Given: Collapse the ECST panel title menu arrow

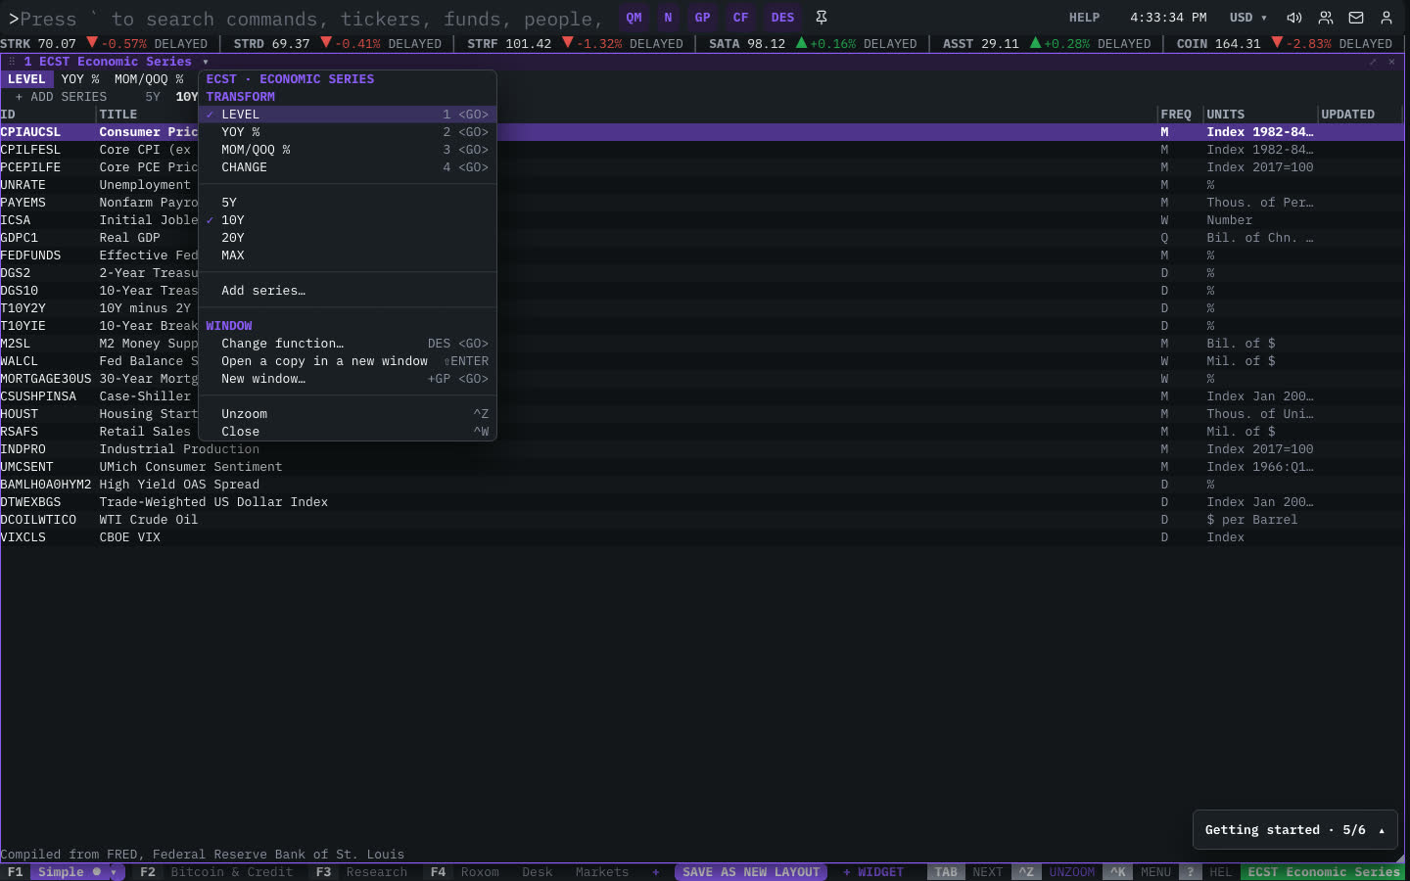Looking at the screenshot, I should (206, 62).
